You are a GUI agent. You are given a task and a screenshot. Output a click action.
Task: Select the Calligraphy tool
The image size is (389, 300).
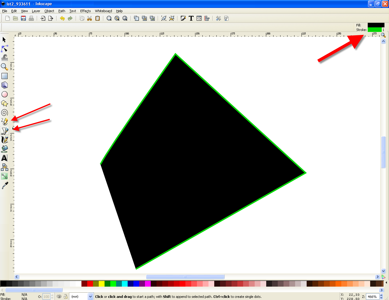click(x=4, y=140)
